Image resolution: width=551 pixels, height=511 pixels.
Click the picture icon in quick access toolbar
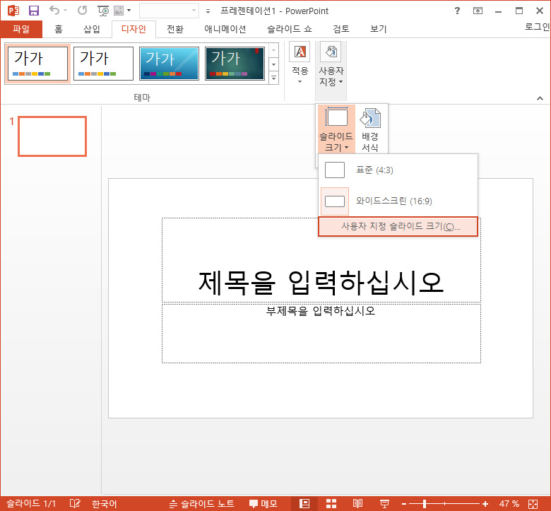click(119, 11)
